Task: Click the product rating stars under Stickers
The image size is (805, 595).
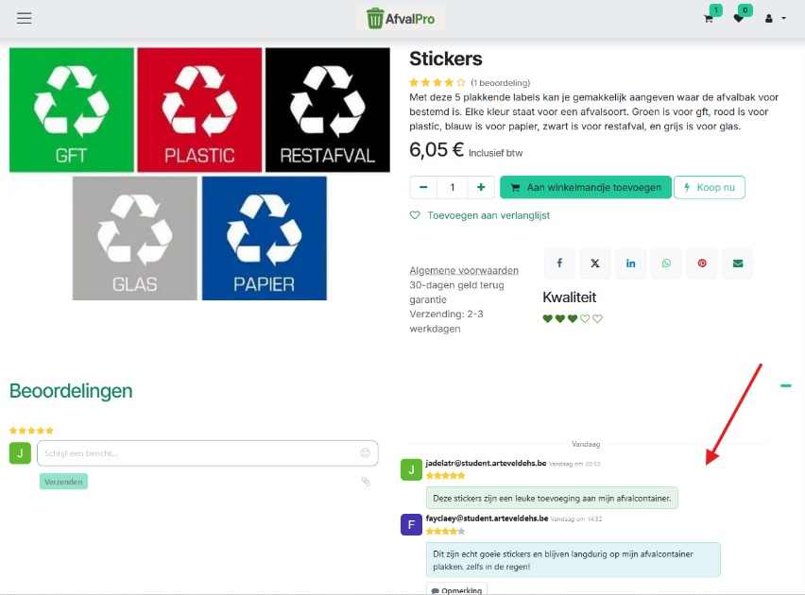Action: point(437,83)
